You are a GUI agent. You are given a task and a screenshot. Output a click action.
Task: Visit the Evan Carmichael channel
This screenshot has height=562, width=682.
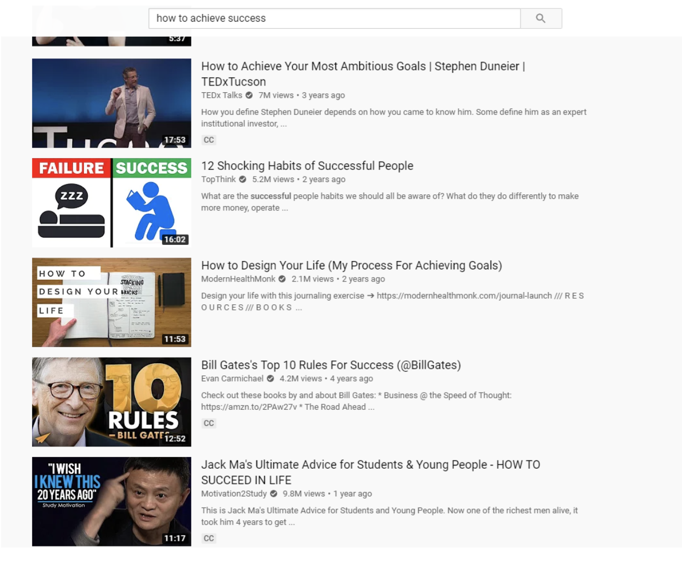click(x=232, y=378)
